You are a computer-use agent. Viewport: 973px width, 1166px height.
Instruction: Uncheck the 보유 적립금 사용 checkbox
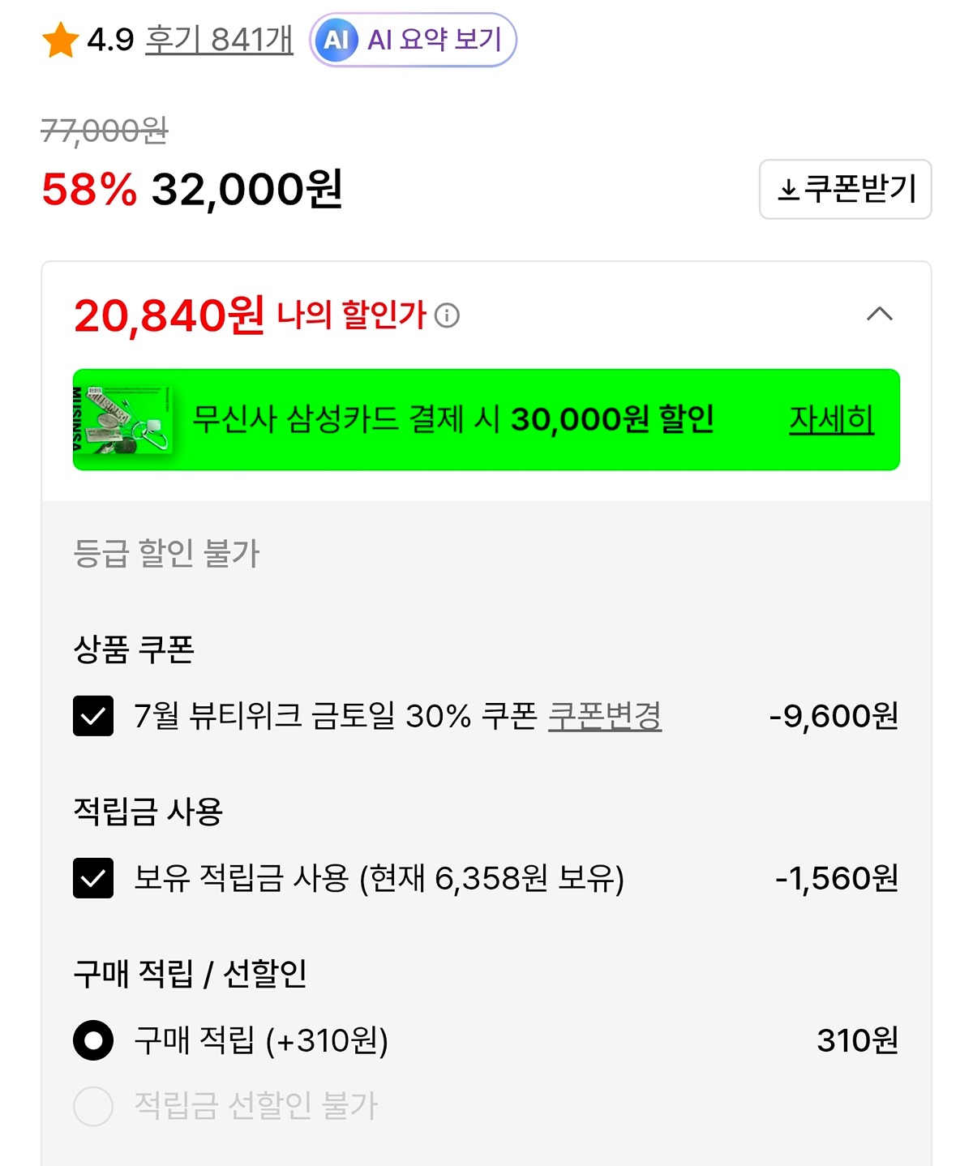(93, 878)
